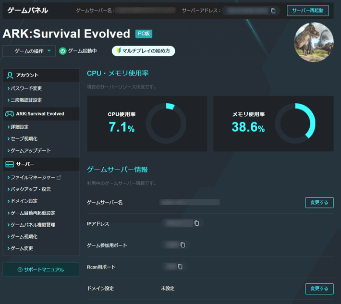Open the ARK dinosaur thumbnail image
Viewport: 341px width, 304px height.
point(314,42)
